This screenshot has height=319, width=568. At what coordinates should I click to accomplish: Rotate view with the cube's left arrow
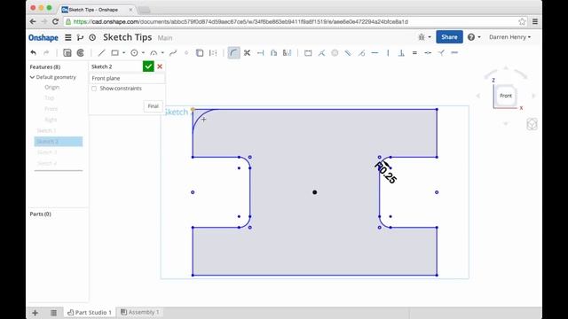pos(478,96)
